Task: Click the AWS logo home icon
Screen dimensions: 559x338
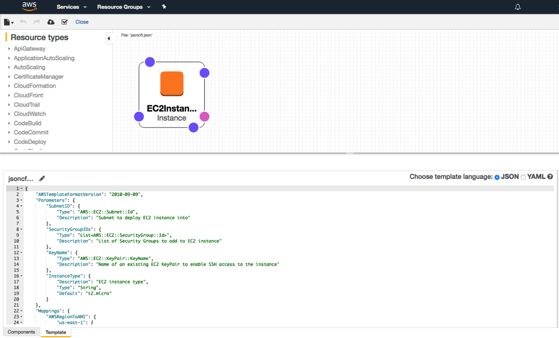Action: [x=29, y=7]
